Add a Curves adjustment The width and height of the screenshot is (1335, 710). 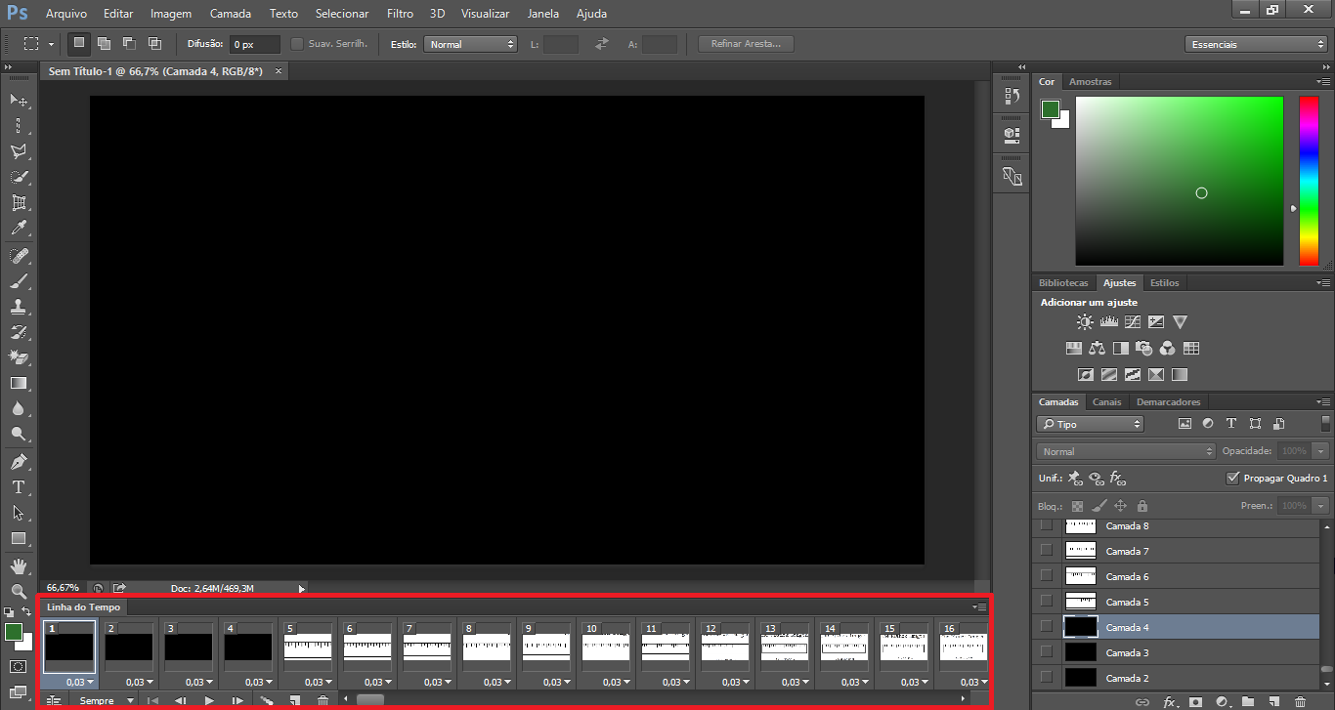tap(1133, 322)
